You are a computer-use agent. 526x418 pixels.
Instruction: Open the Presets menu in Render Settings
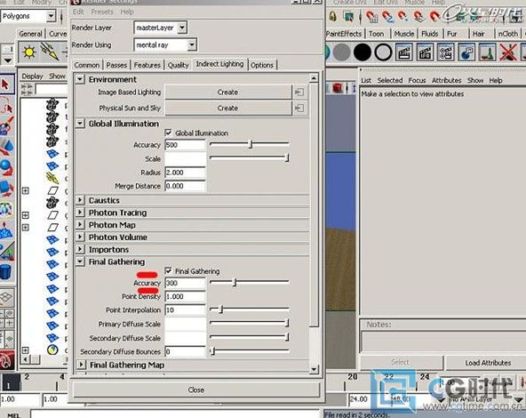pyautogui.click(x=102, y=12)
